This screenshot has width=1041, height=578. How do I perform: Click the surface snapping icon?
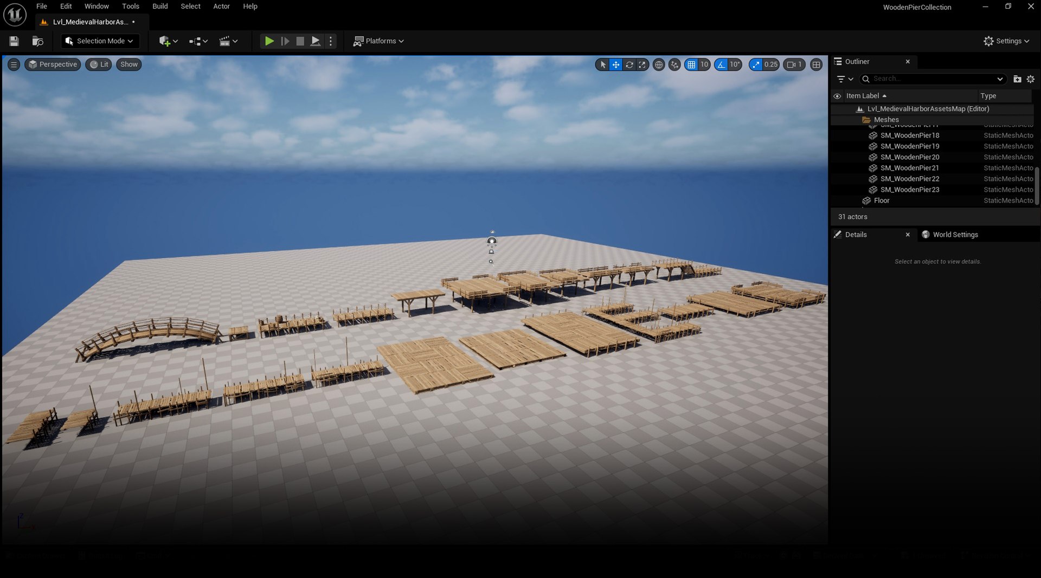[674, 64]
